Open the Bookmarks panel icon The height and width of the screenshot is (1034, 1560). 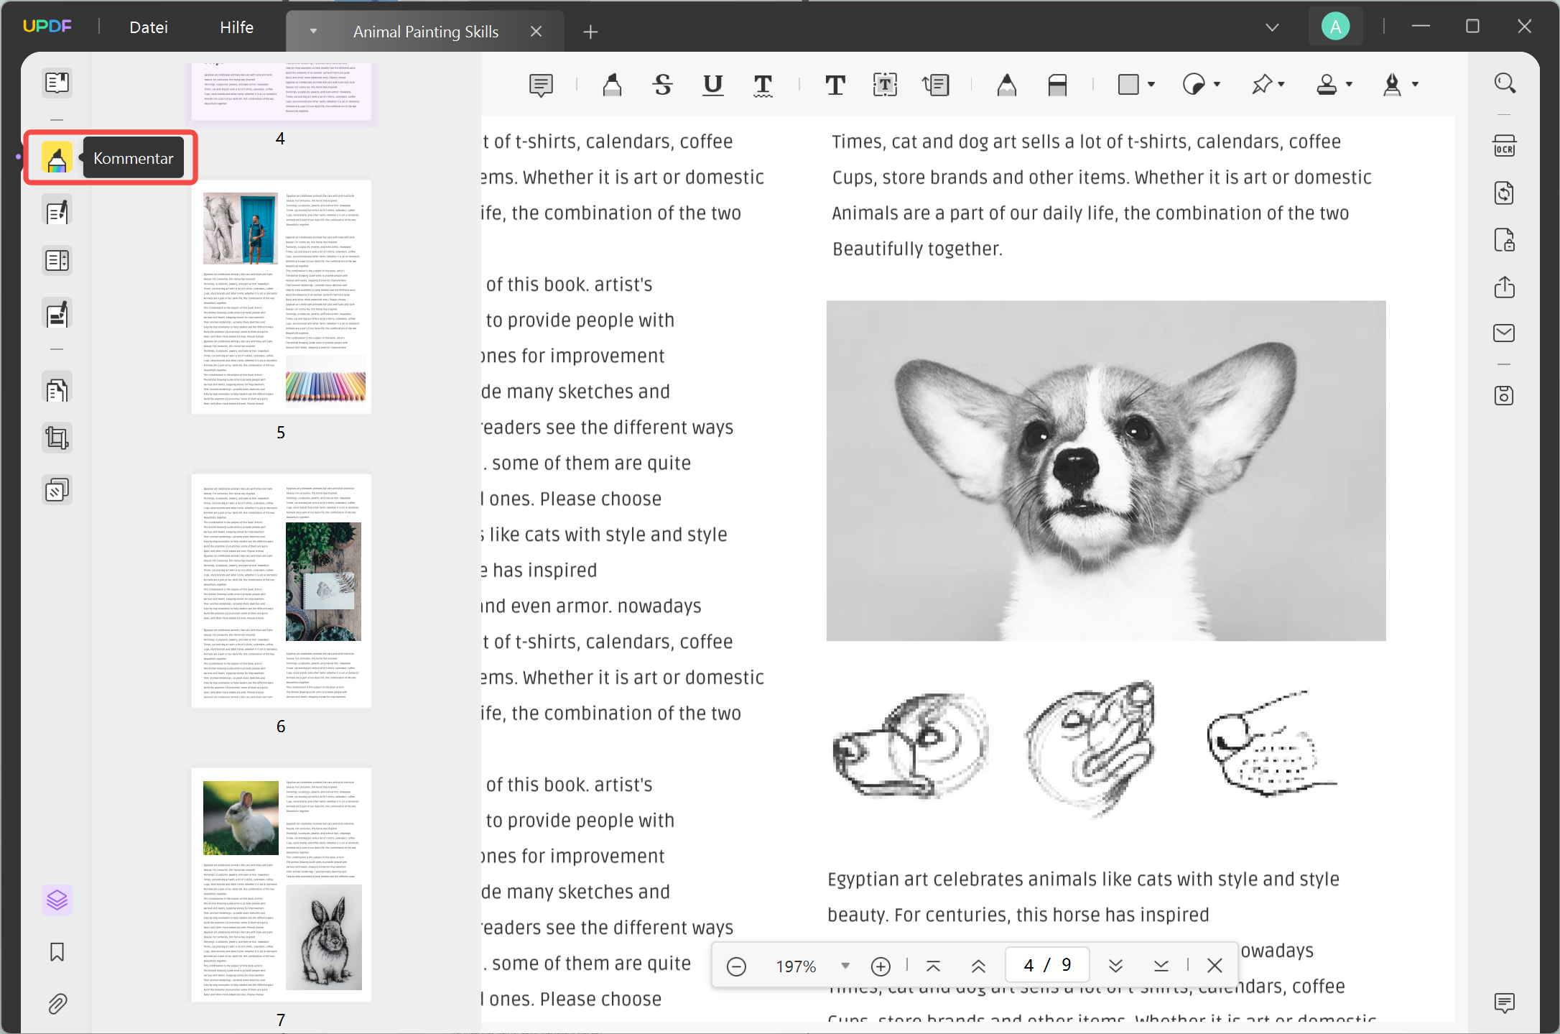pos(57,952)
